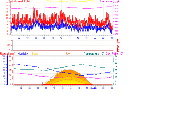This screenshot has width=190, height=135.
Task: Click hour 14 under the temperature chart
Action: point(70,88)
